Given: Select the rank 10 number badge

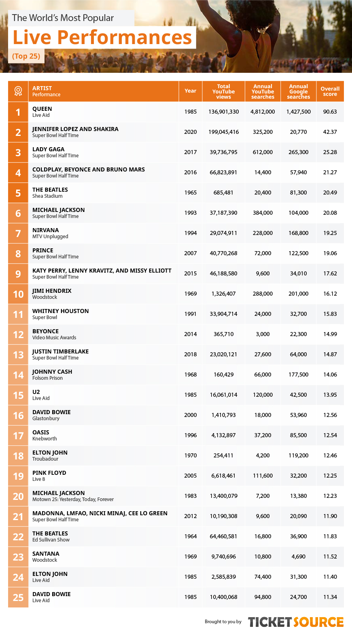Looking at the screenshot, I should click(18, 294).
